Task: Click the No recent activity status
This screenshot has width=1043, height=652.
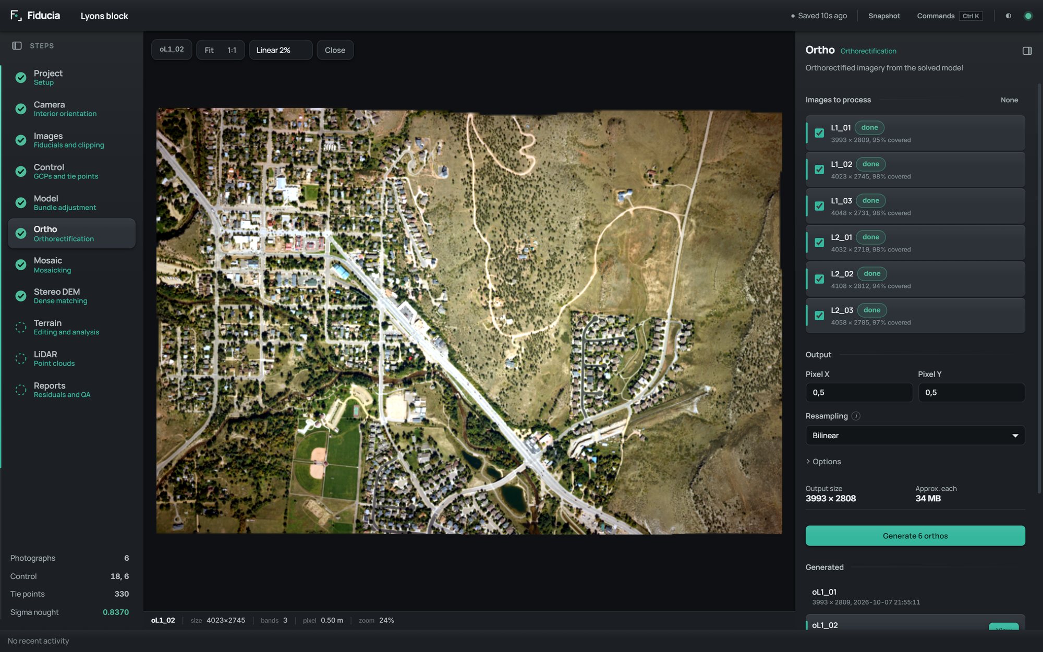Action: (38, 641)
